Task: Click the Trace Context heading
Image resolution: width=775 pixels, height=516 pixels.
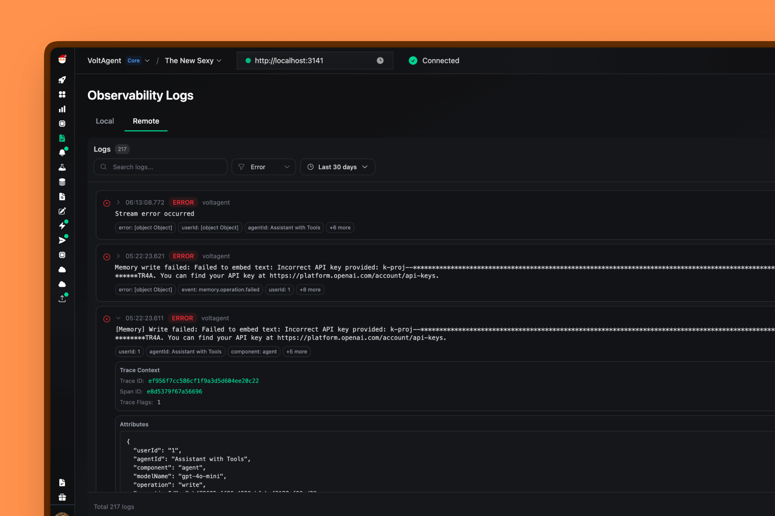Action: point(140,370)
